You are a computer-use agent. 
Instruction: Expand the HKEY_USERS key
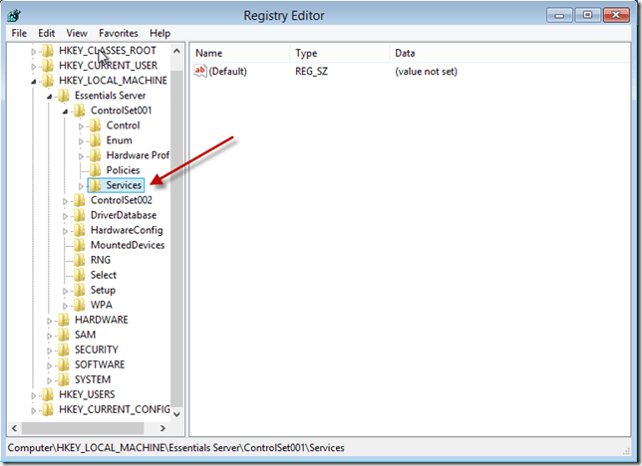pos(34,395)
